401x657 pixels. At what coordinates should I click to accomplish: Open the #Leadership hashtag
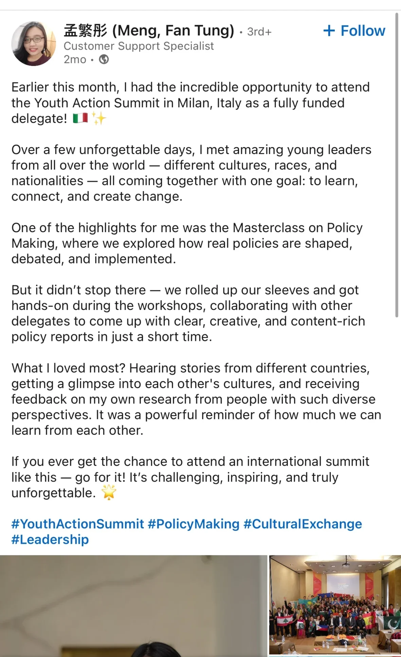[50, 539]
